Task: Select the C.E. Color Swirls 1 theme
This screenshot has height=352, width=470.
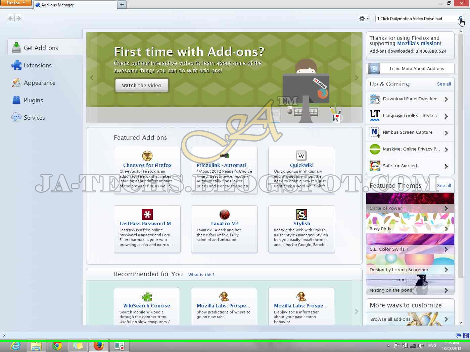Action: coord(410,244)
